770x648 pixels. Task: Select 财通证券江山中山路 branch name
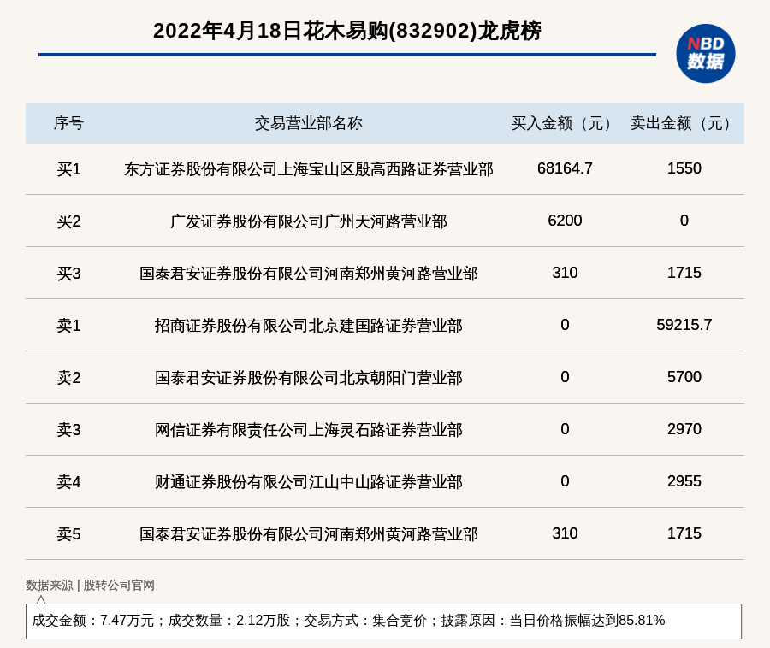point(308,482)
